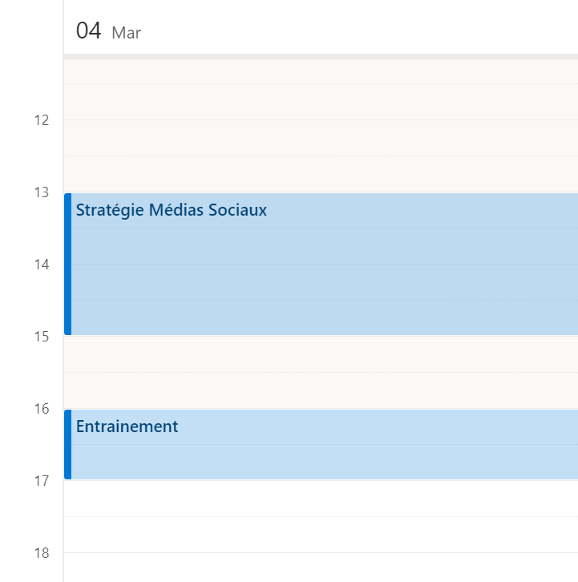Select the empty 12:30 time slot

click(x=321, y=174)
